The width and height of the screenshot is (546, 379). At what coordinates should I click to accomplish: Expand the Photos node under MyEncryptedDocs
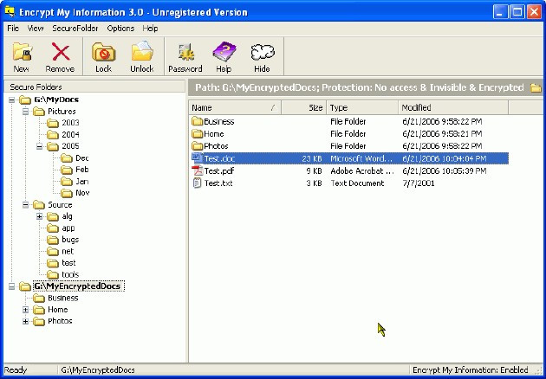25,322
